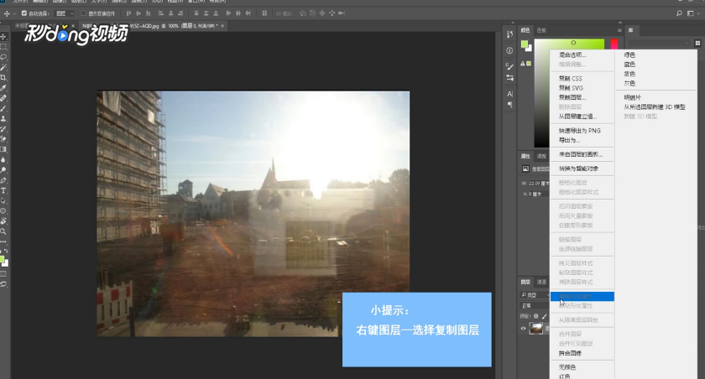705x379 pixels.
Task: Open the Libraries panel library dropdown
Action: pos(659,43)
